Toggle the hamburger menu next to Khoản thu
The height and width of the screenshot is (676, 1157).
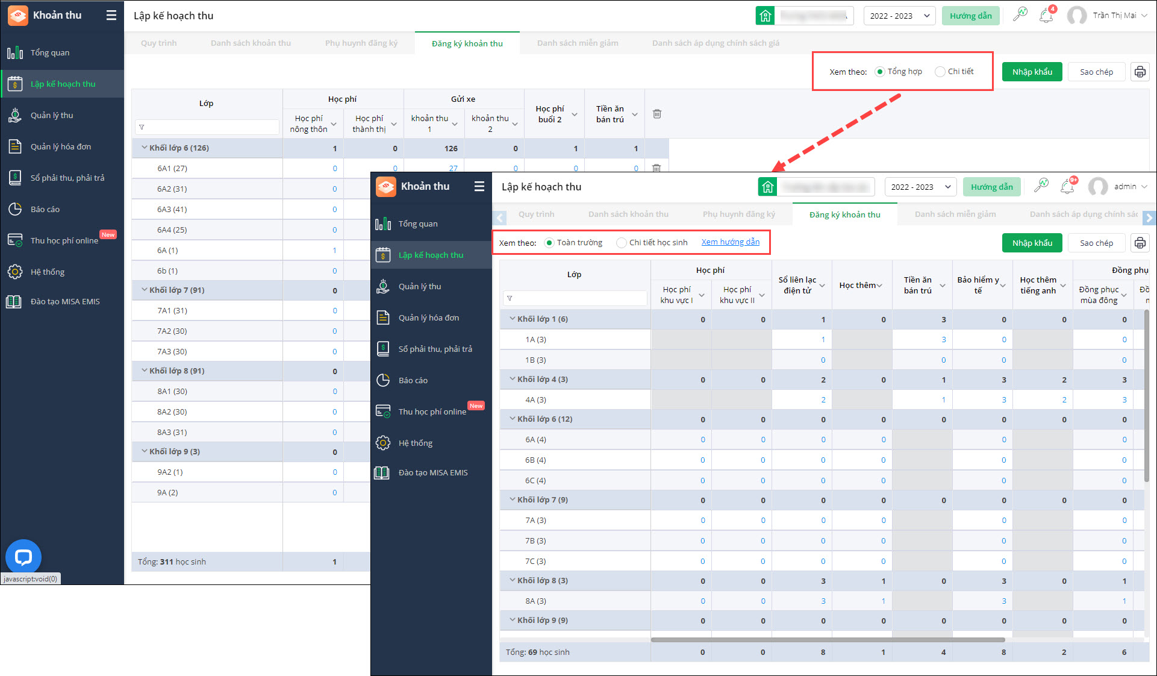pos(111,16)
